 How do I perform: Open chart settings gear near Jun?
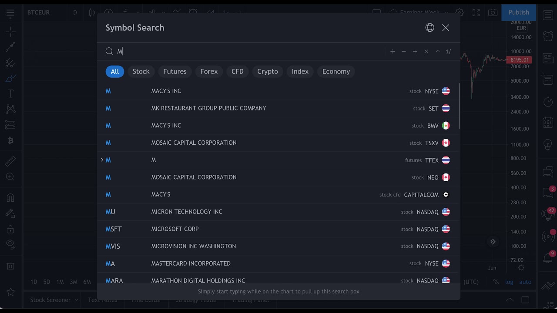pyautogui.click(x=521, y=268)
